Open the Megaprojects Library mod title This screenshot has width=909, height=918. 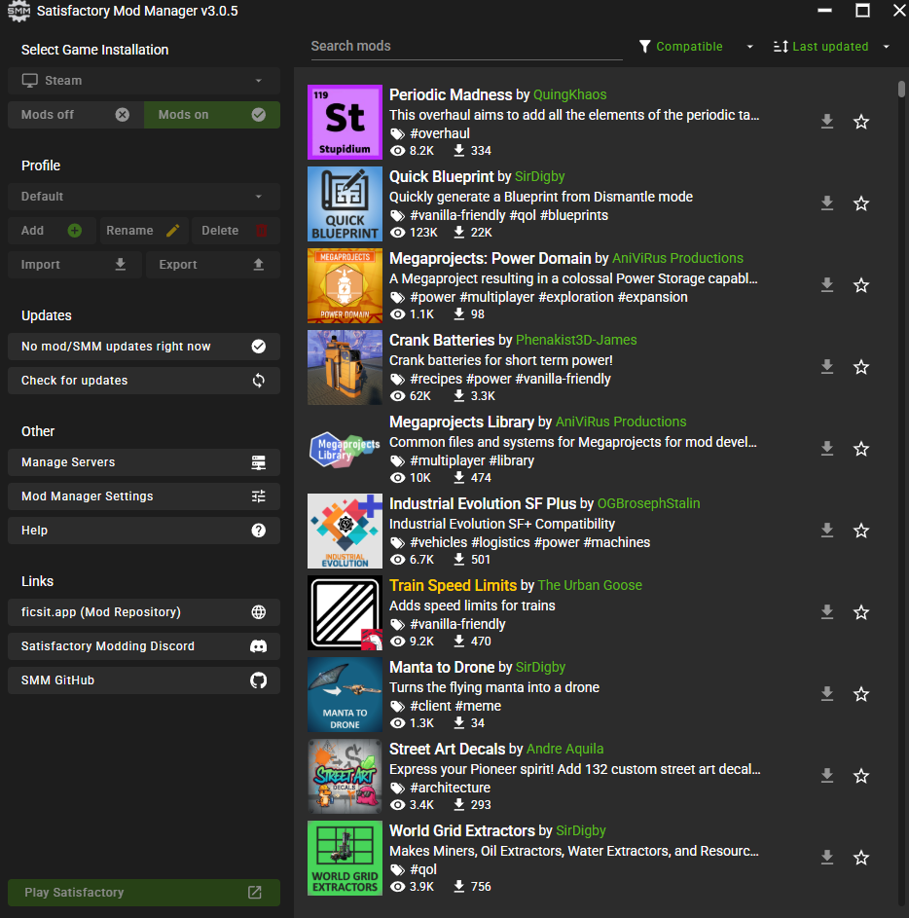tap(462, 422)
